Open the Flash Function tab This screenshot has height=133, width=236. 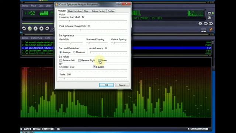click(74, 11)
